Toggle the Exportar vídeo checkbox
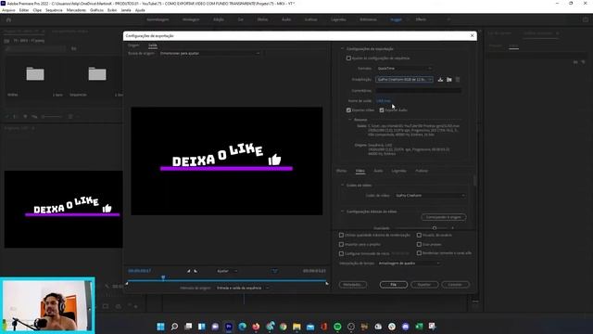 (x=348, y=110)
